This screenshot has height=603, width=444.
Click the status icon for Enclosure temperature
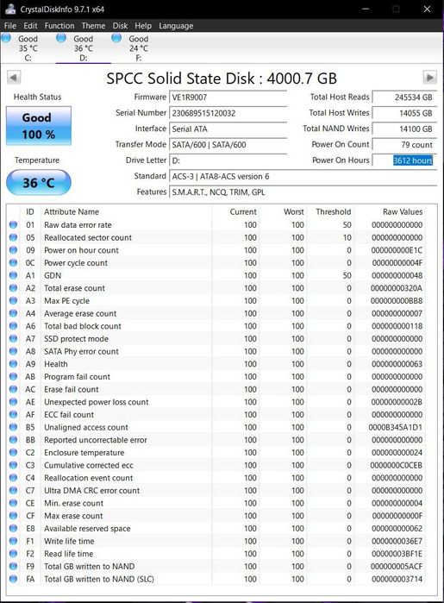[x=13, y=452]
